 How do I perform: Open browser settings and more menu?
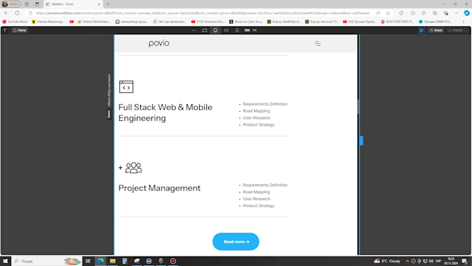(456, 13)
